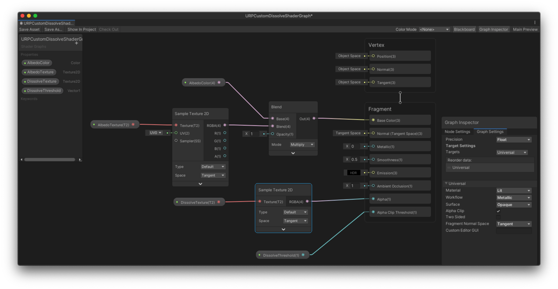This screenshot has height=289, width=558.
Task: Click Save Asset button
Action: point(29,29)
